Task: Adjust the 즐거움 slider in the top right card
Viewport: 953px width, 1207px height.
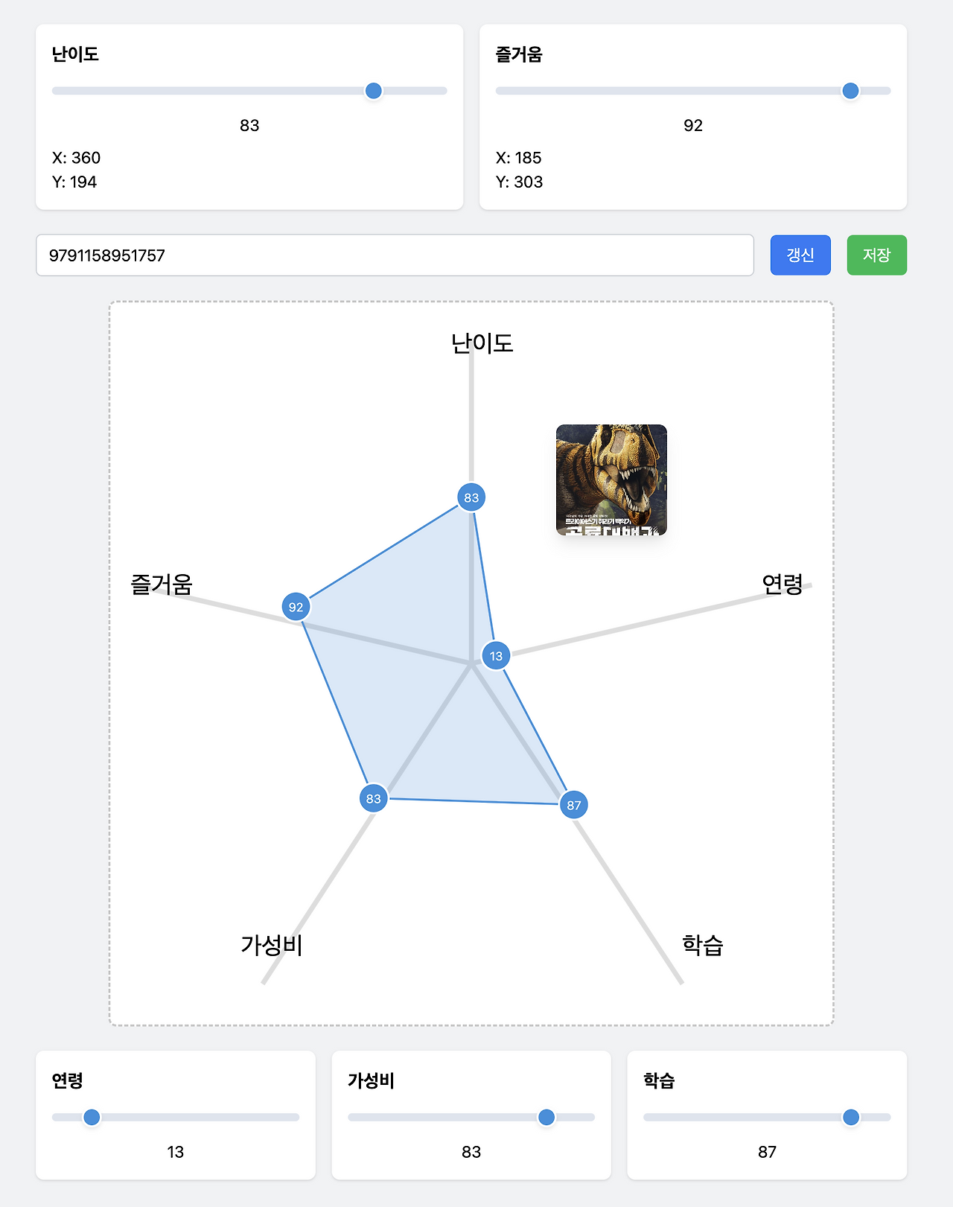Action: tap(850, 90)
